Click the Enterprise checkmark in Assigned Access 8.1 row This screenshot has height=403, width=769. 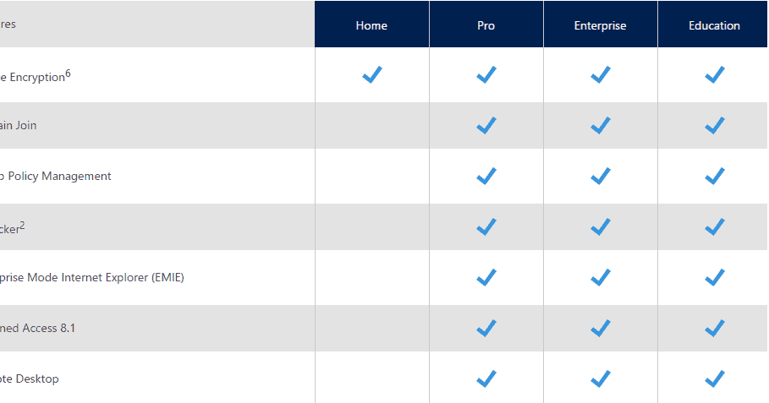tap(601, 328)
